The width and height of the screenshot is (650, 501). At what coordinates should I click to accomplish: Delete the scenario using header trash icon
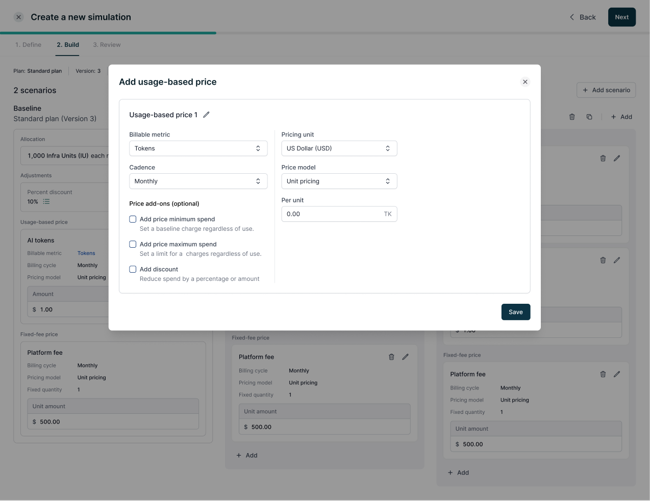click(x=572, y=117)
